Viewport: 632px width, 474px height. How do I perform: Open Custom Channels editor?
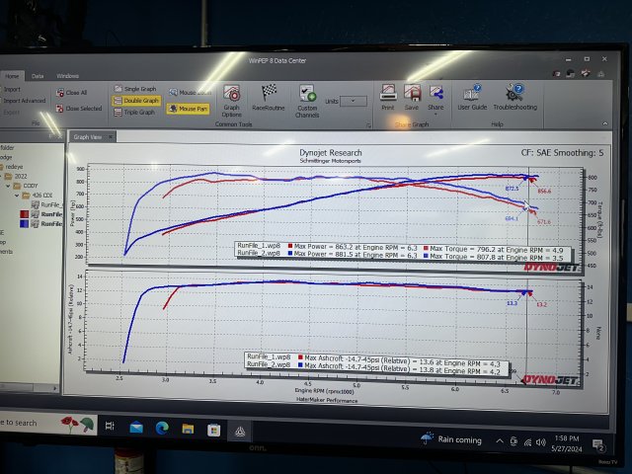coord(307,101)
